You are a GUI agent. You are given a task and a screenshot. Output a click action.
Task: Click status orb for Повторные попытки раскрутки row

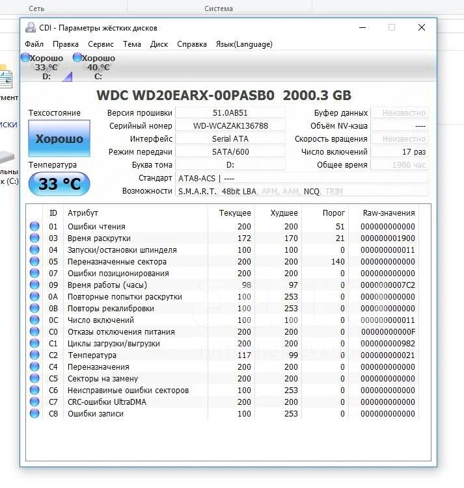point(34,296)
